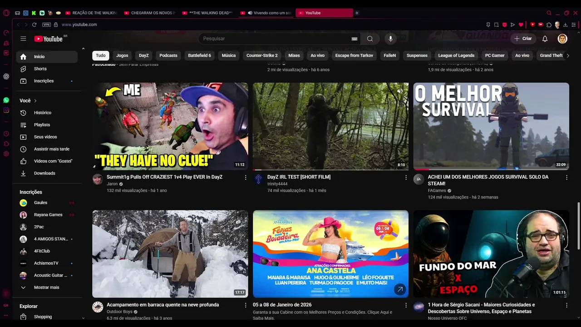This screenshot has height=327, width=581.
Task: Start voice search with the microphone icon
Action: click(390, 39)
